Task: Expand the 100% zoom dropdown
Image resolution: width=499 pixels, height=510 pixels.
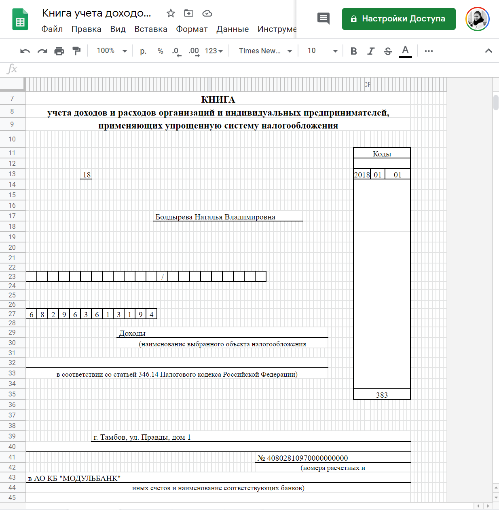Action: point(112,51)
